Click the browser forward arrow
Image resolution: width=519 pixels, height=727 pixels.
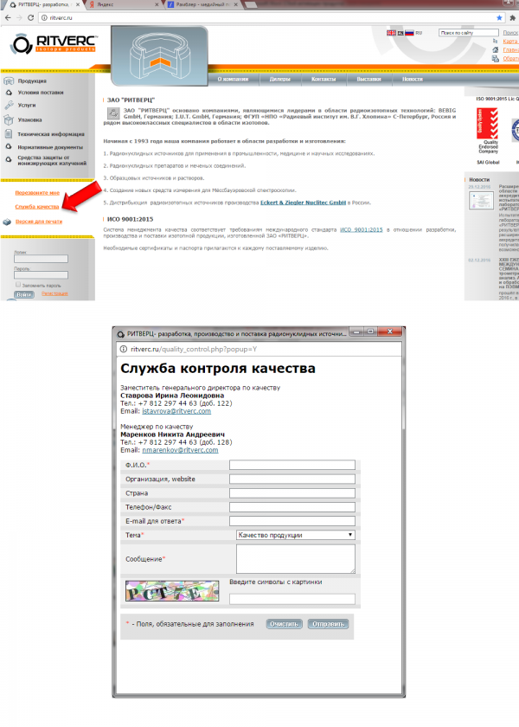click(19, 17)
